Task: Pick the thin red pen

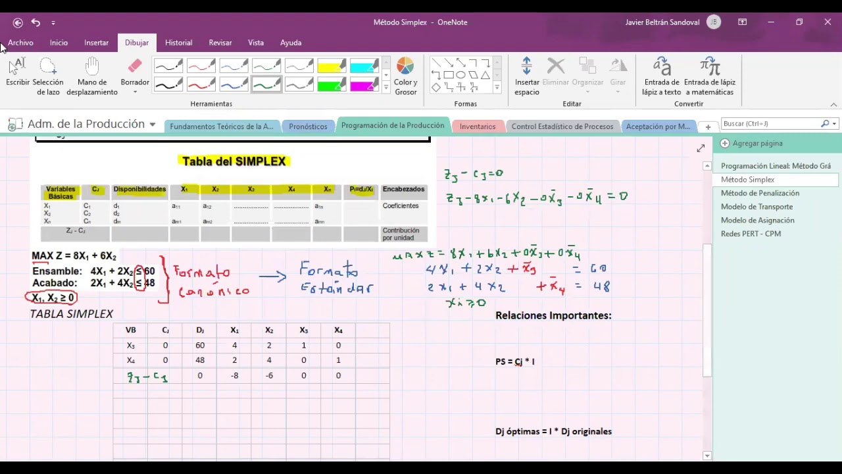Action: coord(201,66)
